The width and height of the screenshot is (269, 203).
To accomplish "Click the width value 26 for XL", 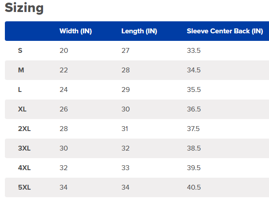I will tap(63, 109).
